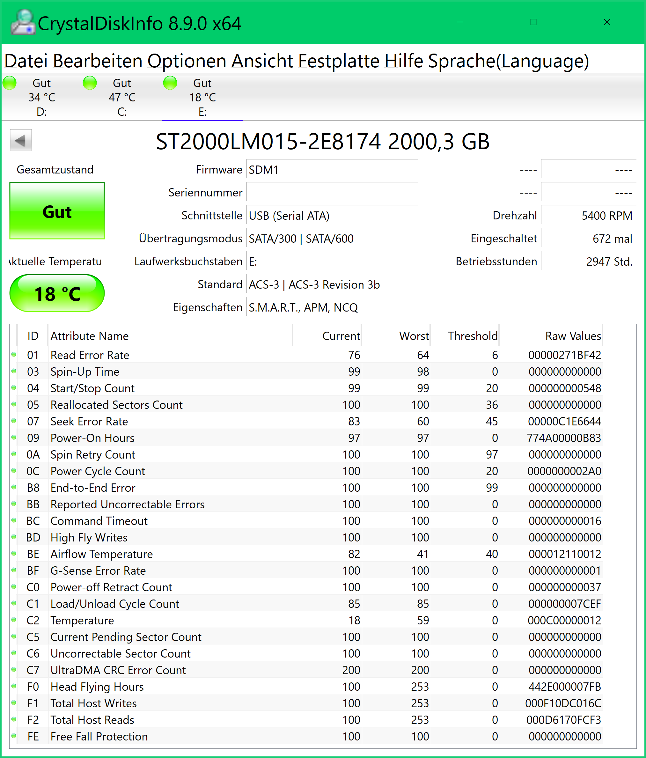This screenshot has width=646, height=758.
Task: Switch to the E: drive tab
Action: [202, 97]
